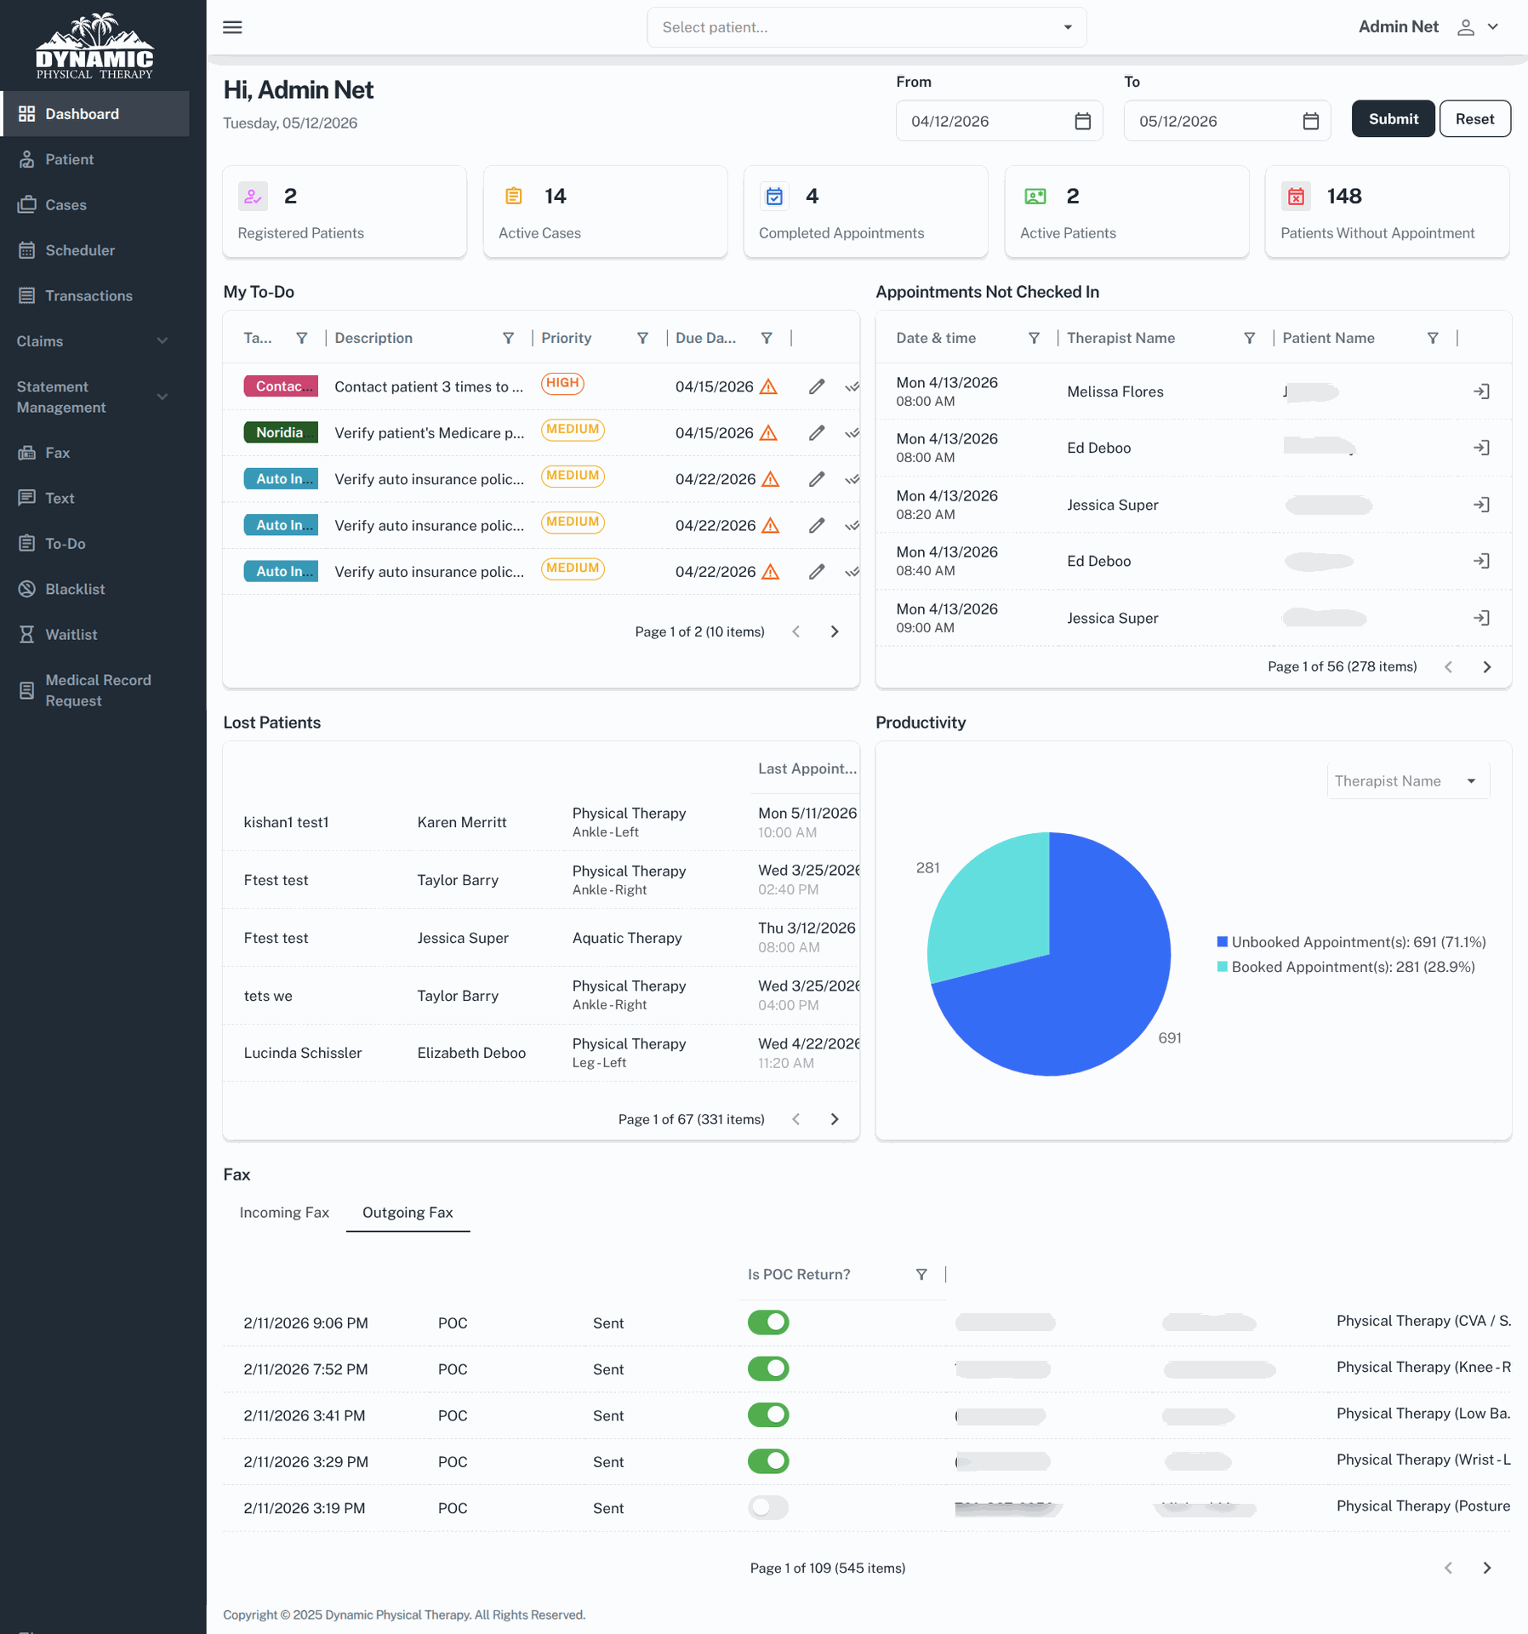Screen dimensions: 1528x1634
Task: Click the From date input field
Action: [999, 121]
